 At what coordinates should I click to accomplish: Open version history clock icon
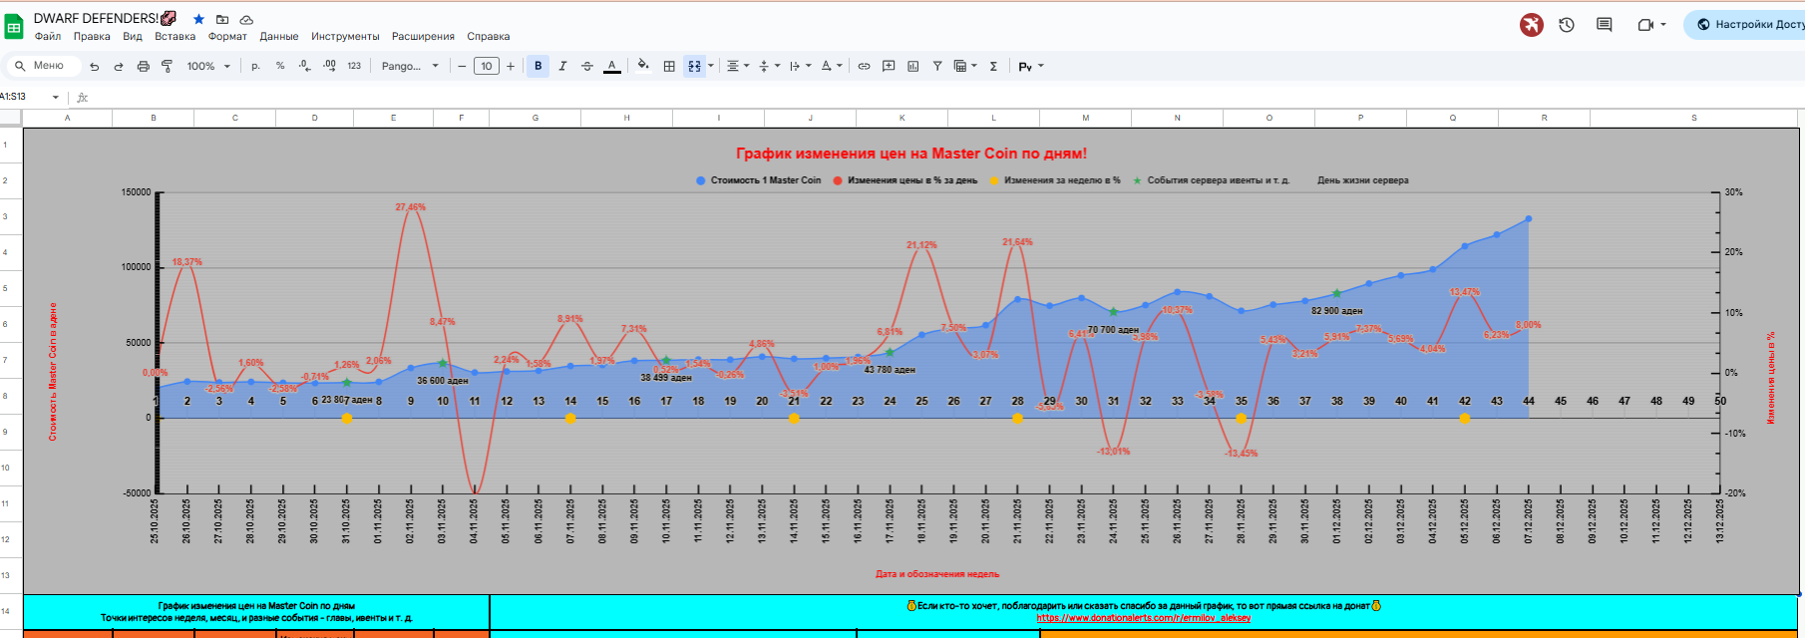click(x=1567, y=25)
